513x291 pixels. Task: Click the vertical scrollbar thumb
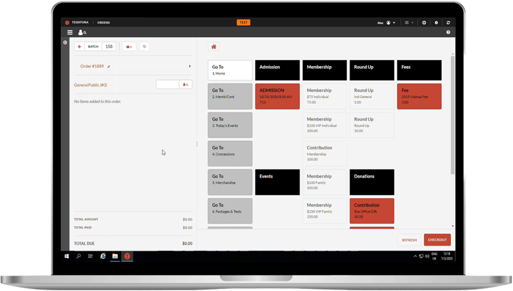(x=453, y=115)
